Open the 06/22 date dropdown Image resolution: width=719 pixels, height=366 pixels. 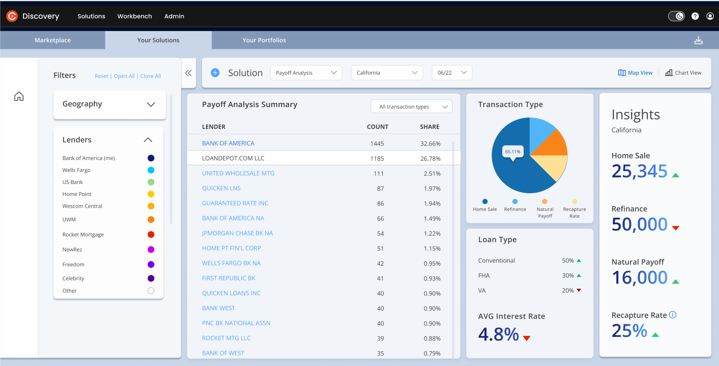pos(452,73)
